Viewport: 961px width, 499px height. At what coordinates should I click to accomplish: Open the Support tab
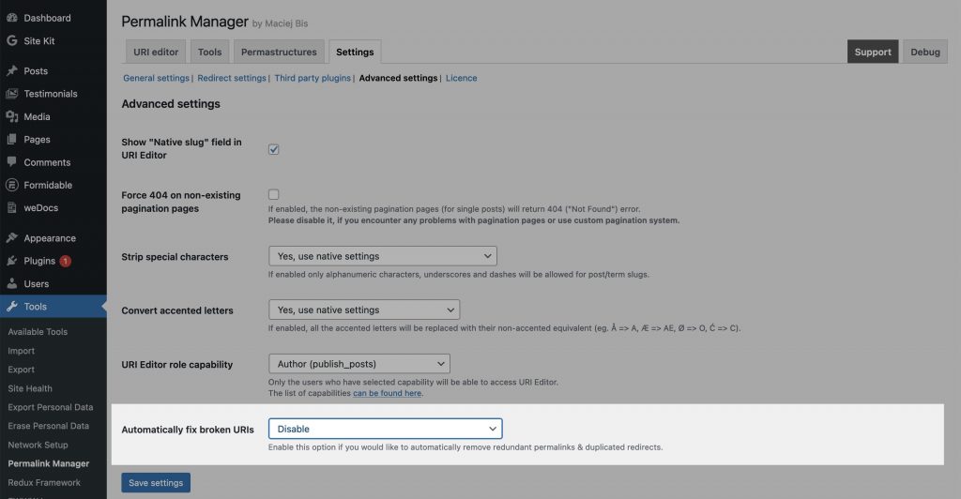coord(873,52)
